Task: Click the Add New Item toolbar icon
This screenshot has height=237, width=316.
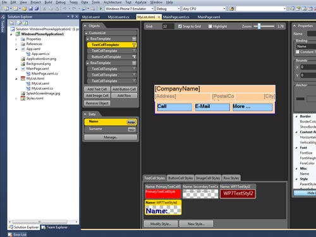Action: tap(15, 9)
